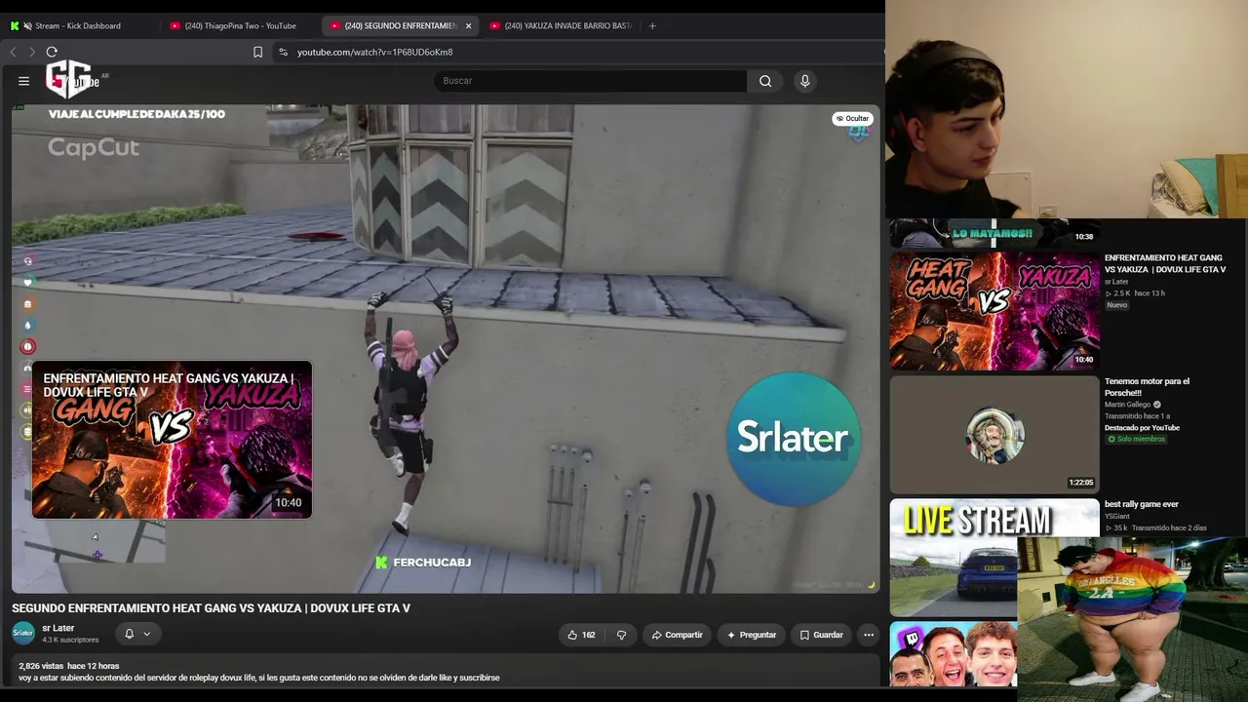Bookmark this page from the toolbar

click(x=257, y=52)
